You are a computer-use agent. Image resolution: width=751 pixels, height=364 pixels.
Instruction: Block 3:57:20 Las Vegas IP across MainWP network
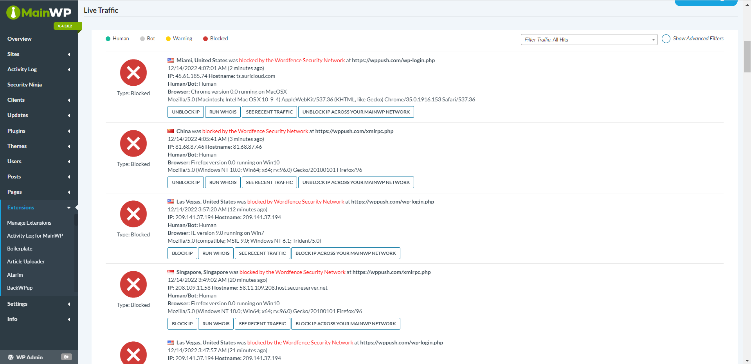point(346,253)
